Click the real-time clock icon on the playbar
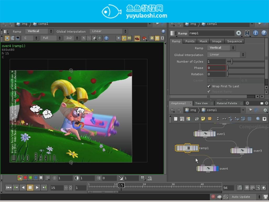The image size is (269, 202). 247,188
